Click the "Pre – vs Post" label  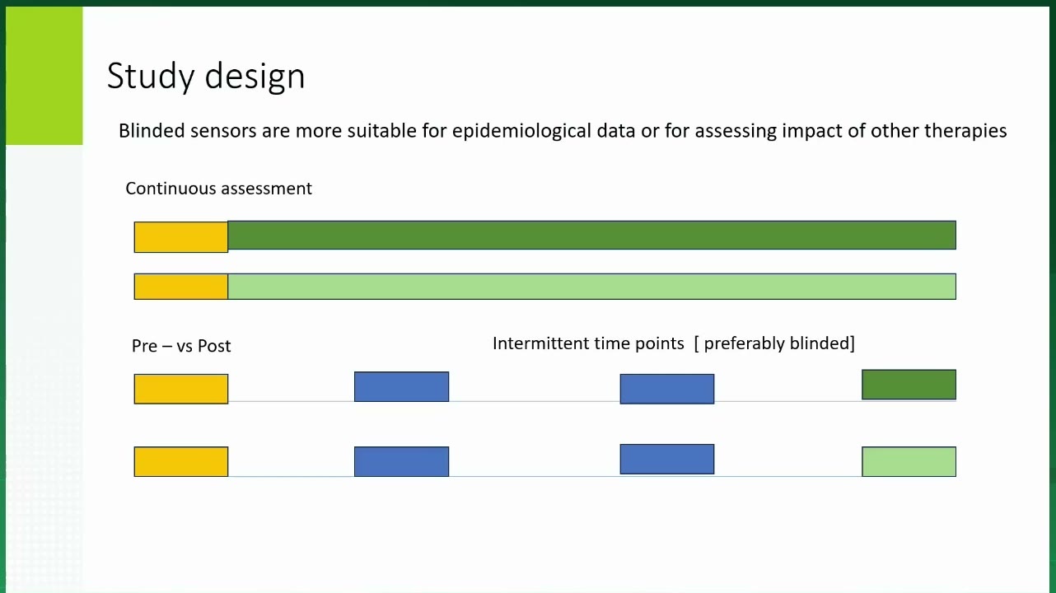(x=181, y=346)
